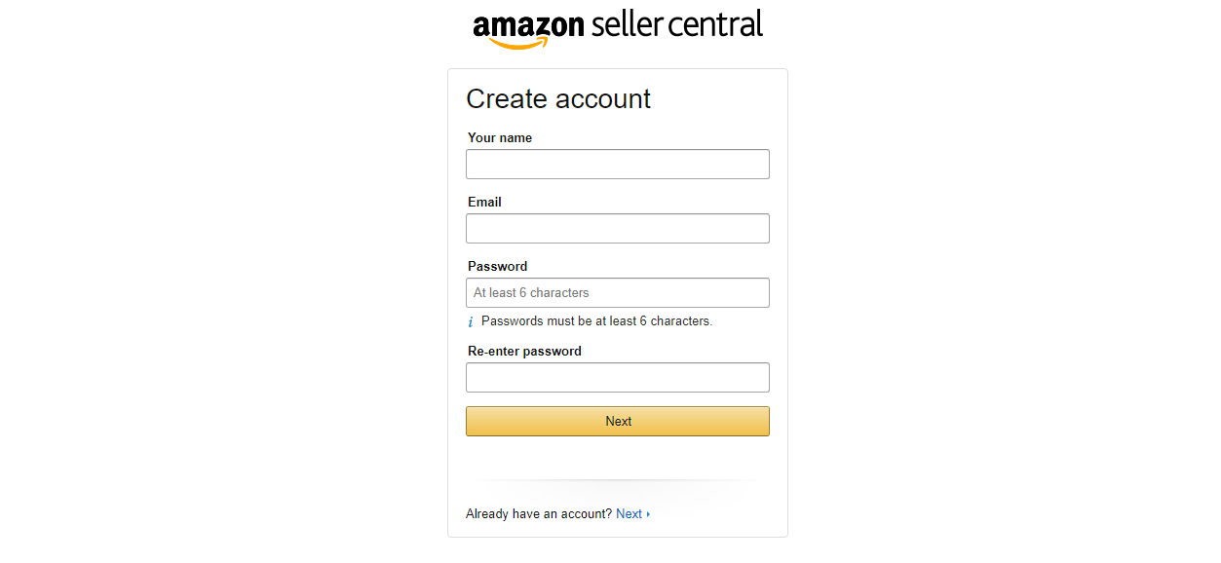The image size is (1221, 563).
Task: Click the Password label
Action: pos(497,266)
